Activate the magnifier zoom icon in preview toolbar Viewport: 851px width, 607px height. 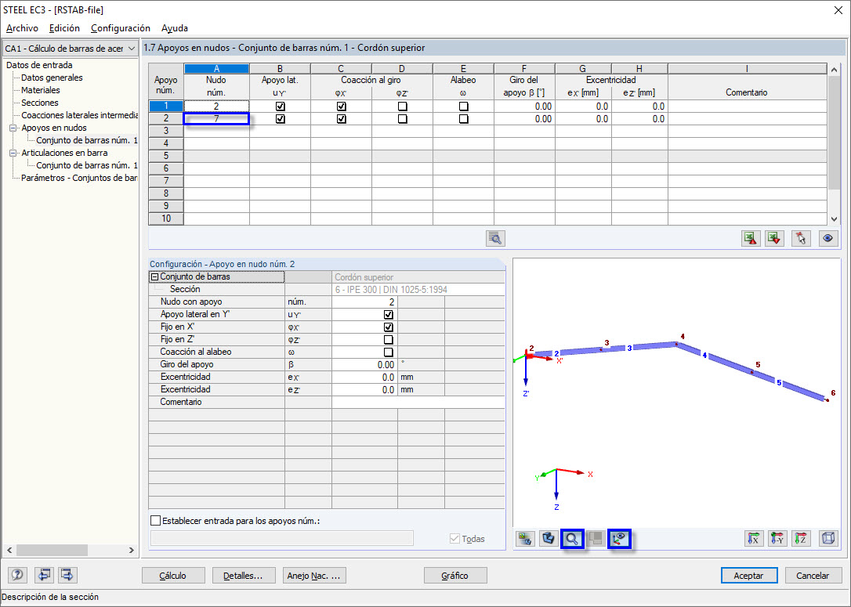click(572, 539)
